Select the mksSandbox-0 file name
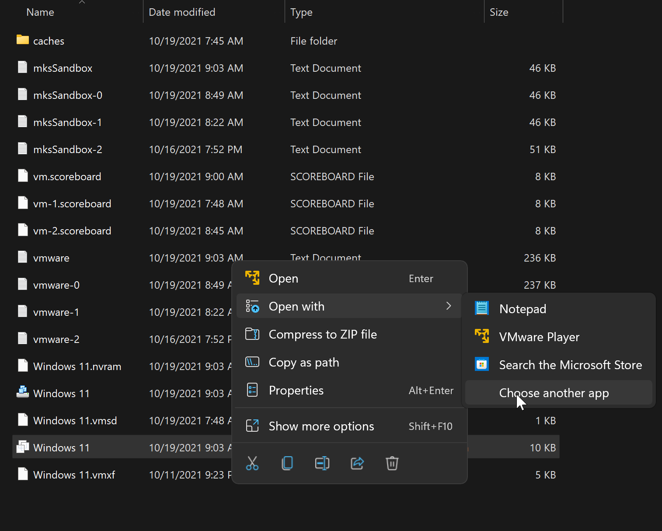 tap(68, 95)
